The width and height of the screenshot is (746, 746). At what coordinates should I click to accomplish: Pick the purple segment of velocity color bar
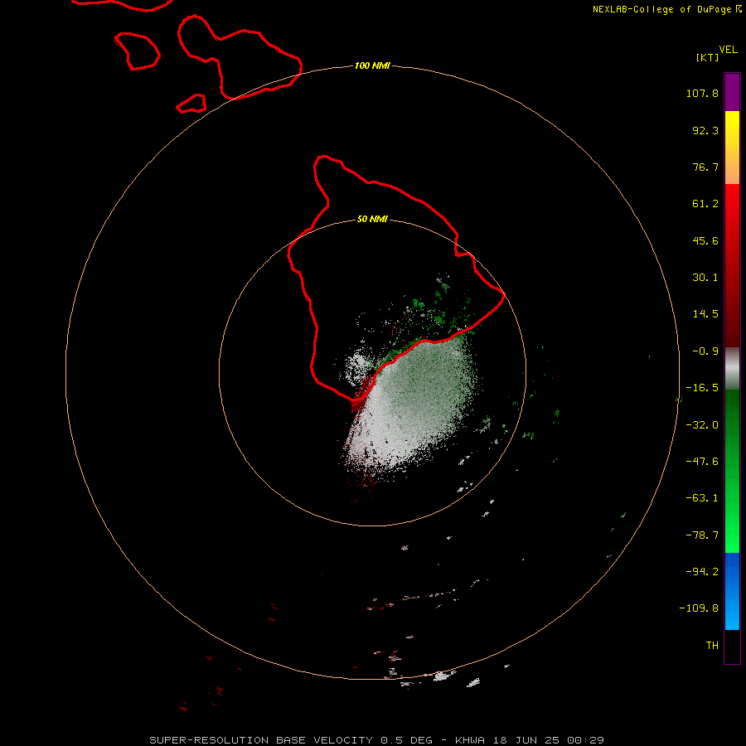pyautogui.click(x=732, y=92)
